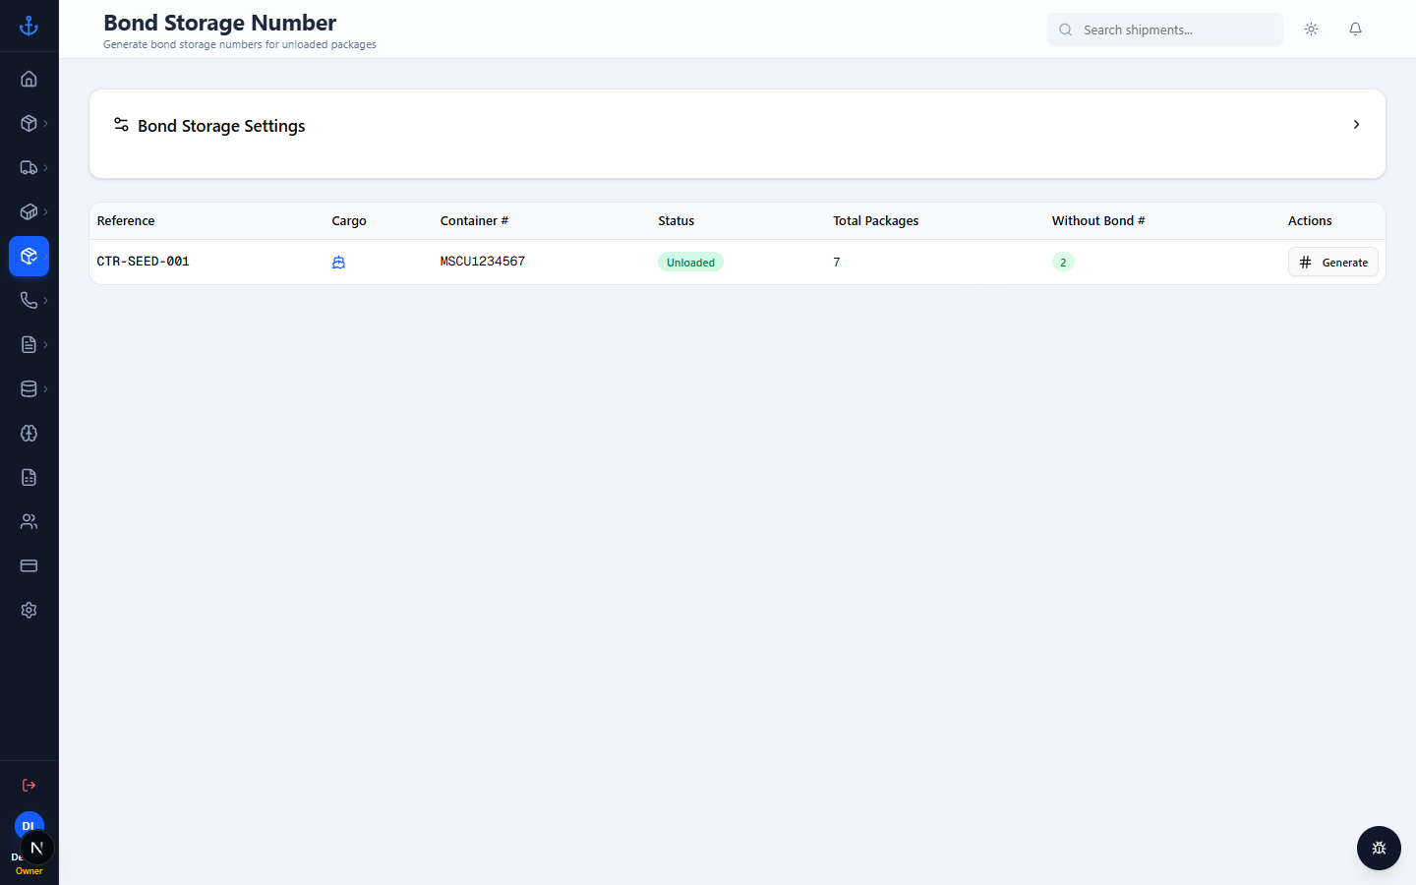
Task: Open the users sidebar icon
Action: 29,521
